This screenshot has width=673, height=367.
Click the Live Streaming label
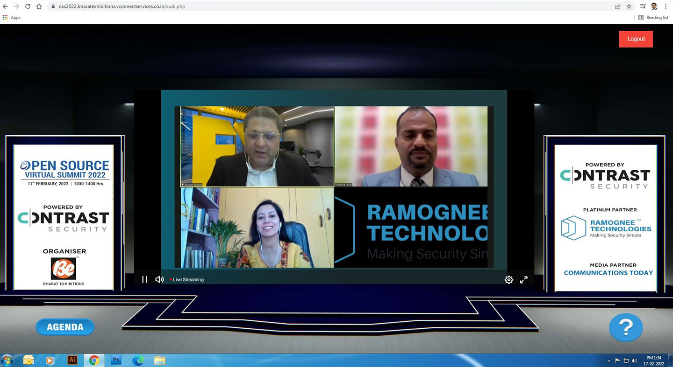point(188,280)
